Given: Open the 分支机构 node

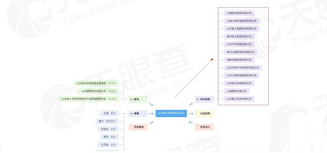Looking at the screenshot, I should [204, 114].
